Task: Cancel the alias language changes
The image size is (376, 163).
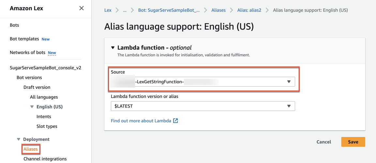Action: tap(324, 142)
